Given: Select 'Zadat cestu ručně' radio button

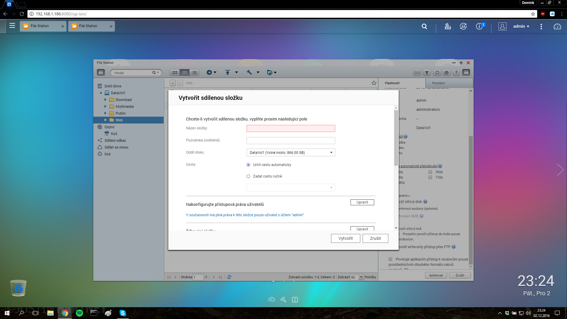Looking at the screenshot, I should (x=248, y=176).
